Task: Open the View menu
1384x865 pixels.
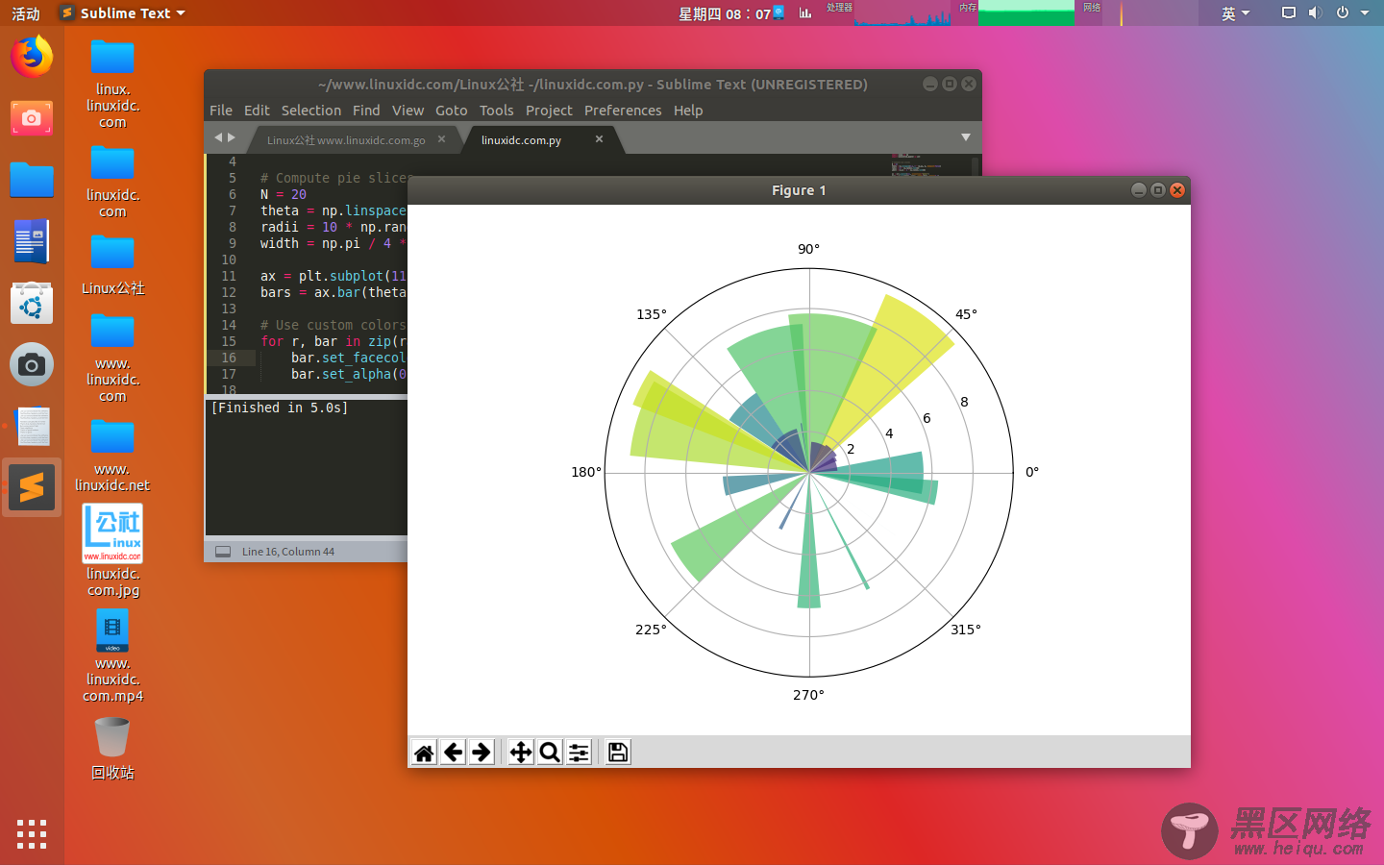Action: [408, 111]
